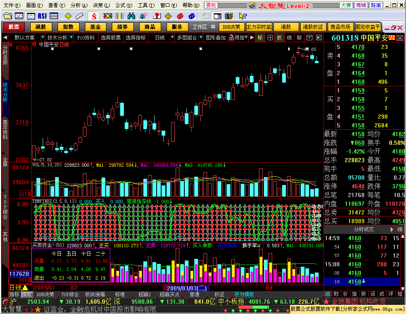Click the right scroll arrow after 用指
Screen dimensions: 406x314
(252, 38)
